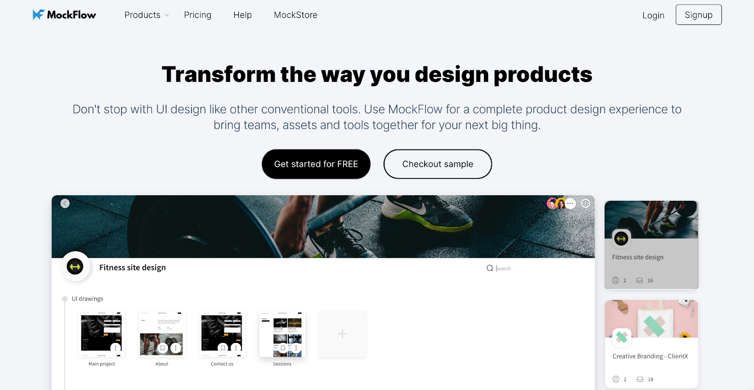Click the Get started for FREE button
Image resolution: width=754 pixels, height=390 pixels.
tap(316, 164)
